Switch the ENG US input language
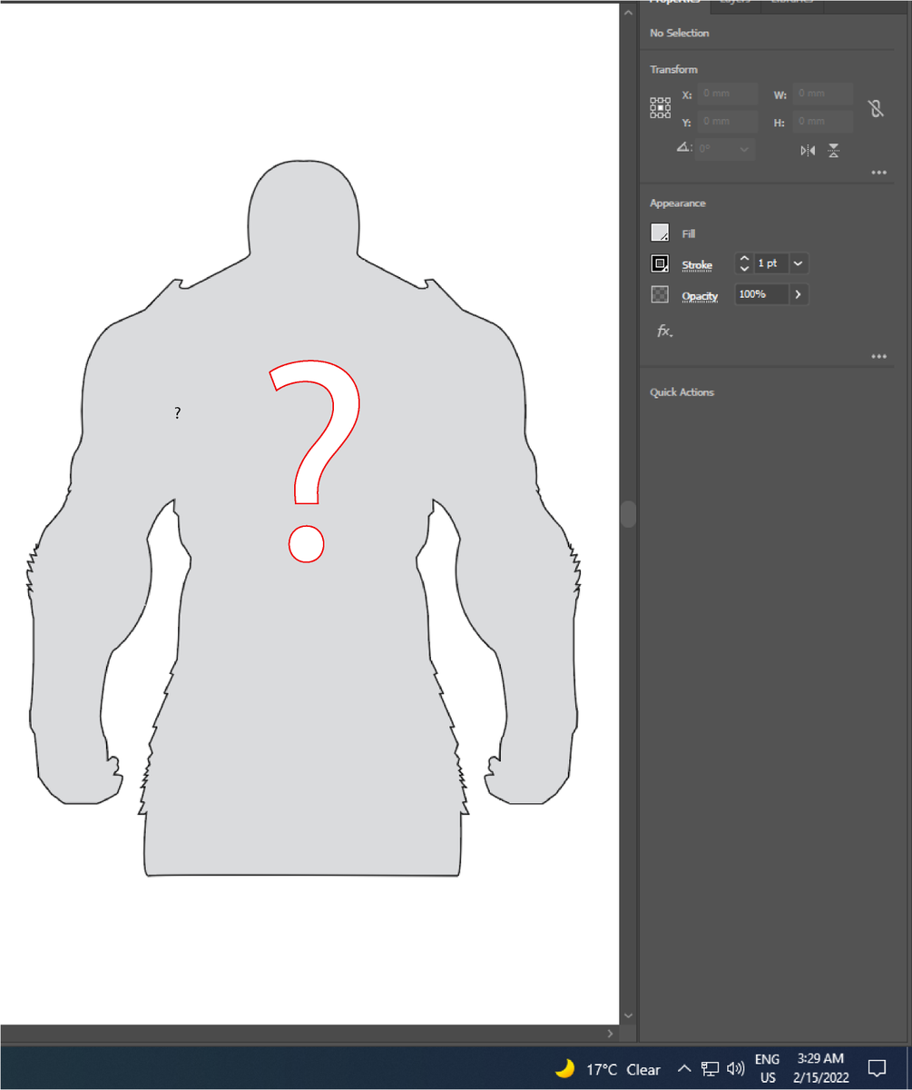The height and width of the screenshot is (1090, 912). click(768, 1068)
